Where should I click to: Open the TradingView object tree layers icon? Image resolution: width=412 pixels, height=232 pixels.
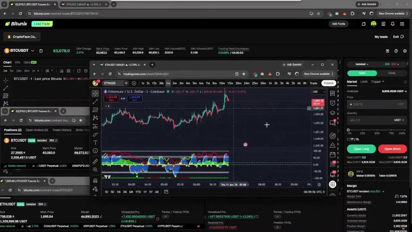(x=332, y=113)
